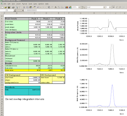Click the Undo arrow icon

pos(38,7)
